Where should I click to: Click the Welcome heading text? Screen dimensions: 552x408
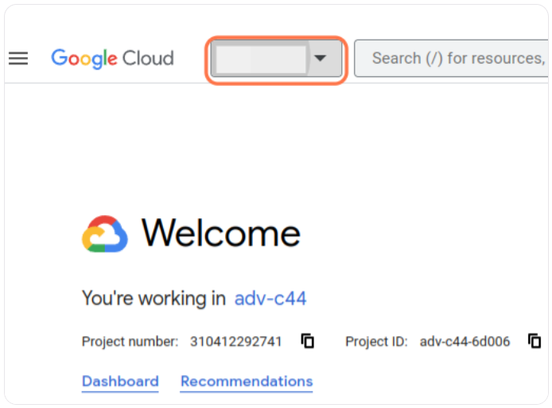pyautogui.click(x=221, y=233)
